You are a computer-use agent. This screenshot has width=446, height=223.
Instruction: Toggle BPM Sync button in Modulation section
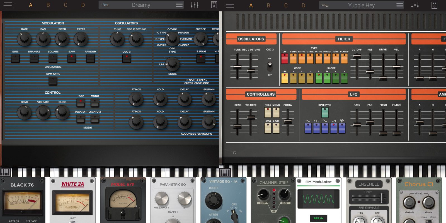53,81
